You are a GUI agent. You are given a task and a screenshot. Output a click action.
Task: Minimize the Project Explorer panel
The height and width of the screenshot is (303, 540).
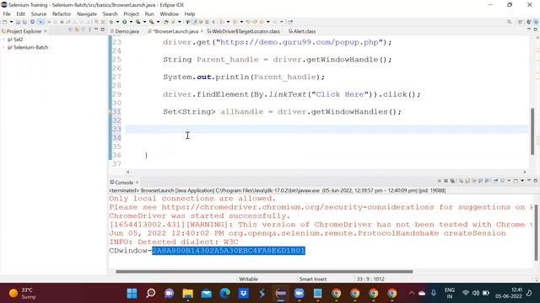(96, 29)
